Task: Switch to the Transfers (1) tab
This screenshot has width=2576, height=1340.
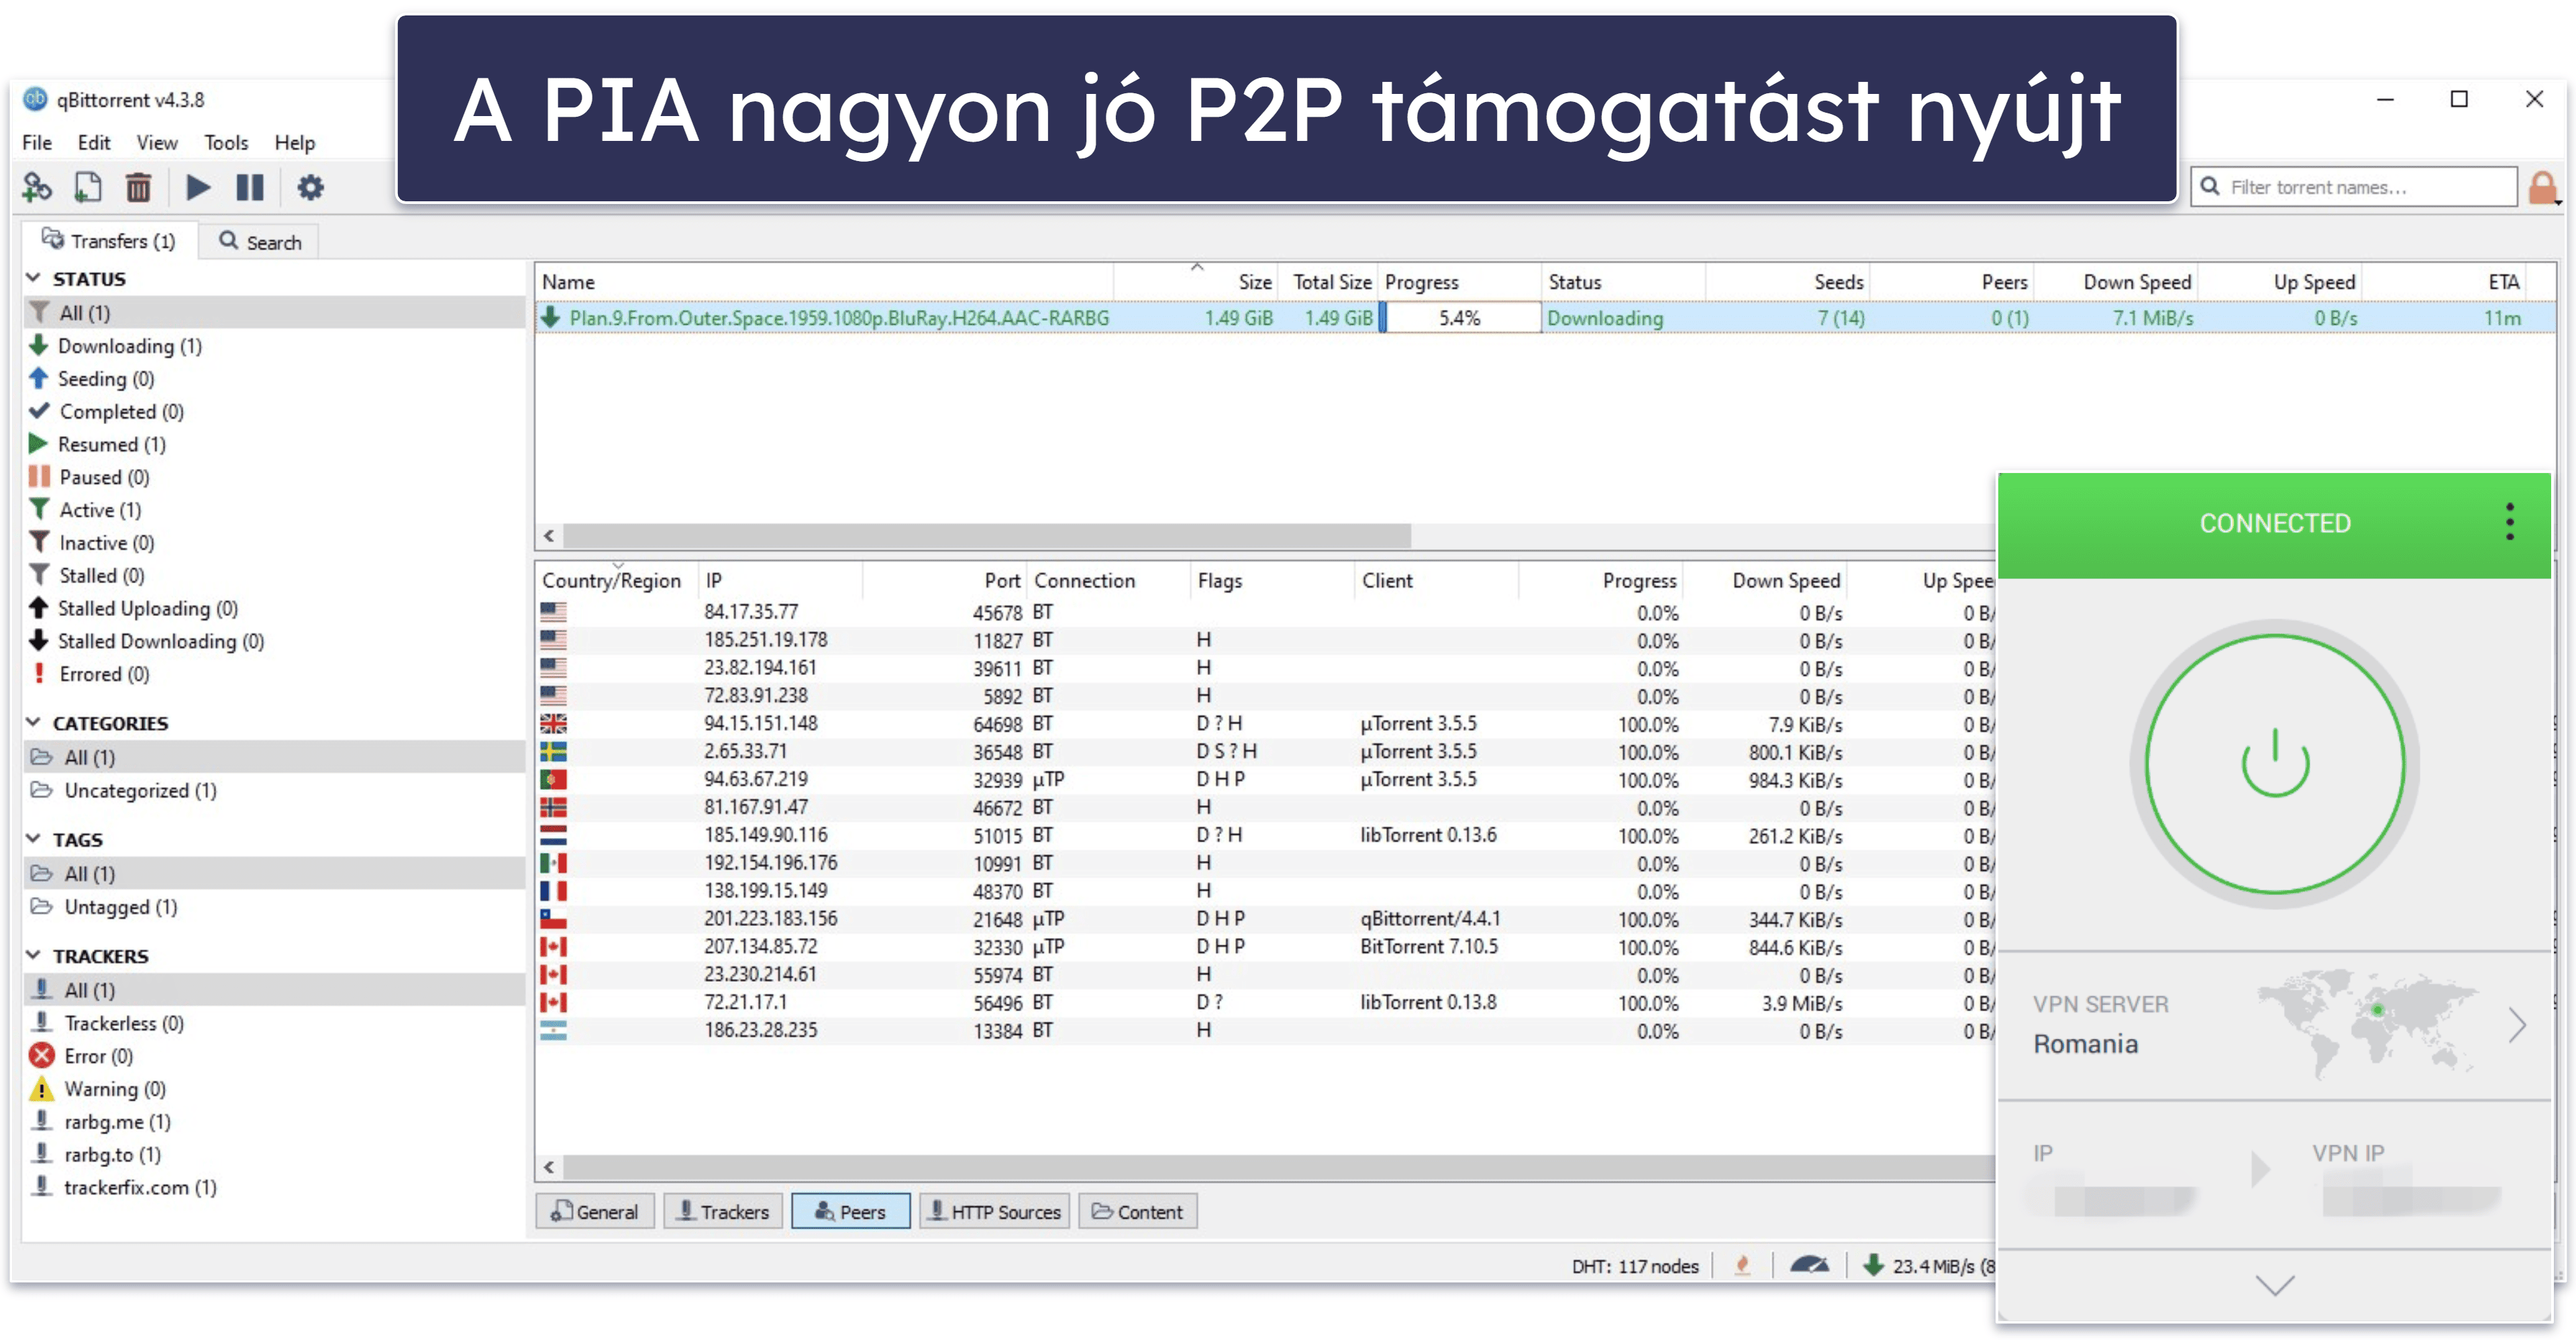Action: coord(109,241)
